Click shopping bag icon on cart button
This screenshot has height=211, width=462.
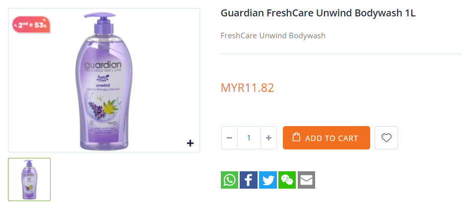[296, 137]
